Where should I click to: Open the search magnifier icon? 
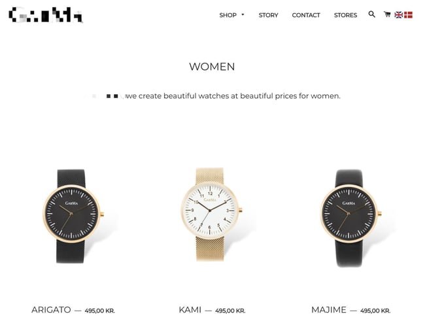[x=371, y=14]
